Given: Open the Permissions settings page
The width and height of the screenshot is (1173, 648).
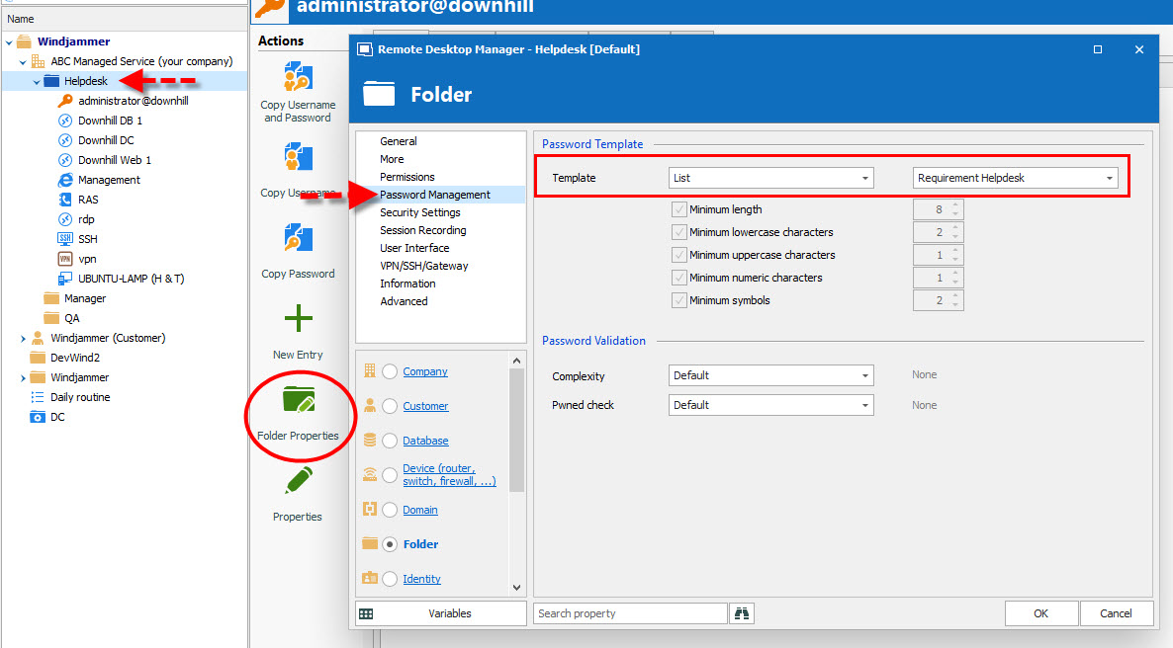Looking at the screenshot, I should pyautogui.click(x=406, y=177).
